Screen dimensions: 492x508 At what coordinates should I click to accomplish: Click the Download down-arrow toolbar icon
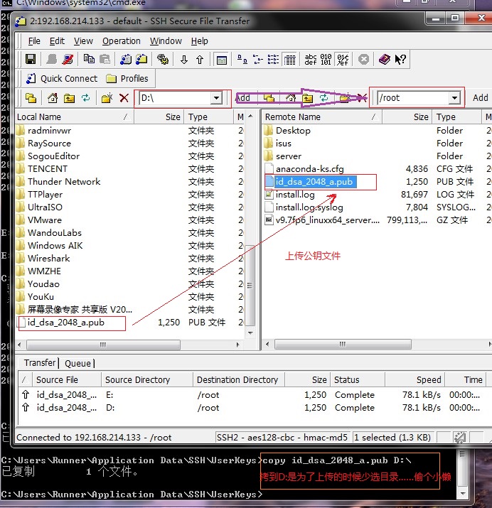(183, 60)
